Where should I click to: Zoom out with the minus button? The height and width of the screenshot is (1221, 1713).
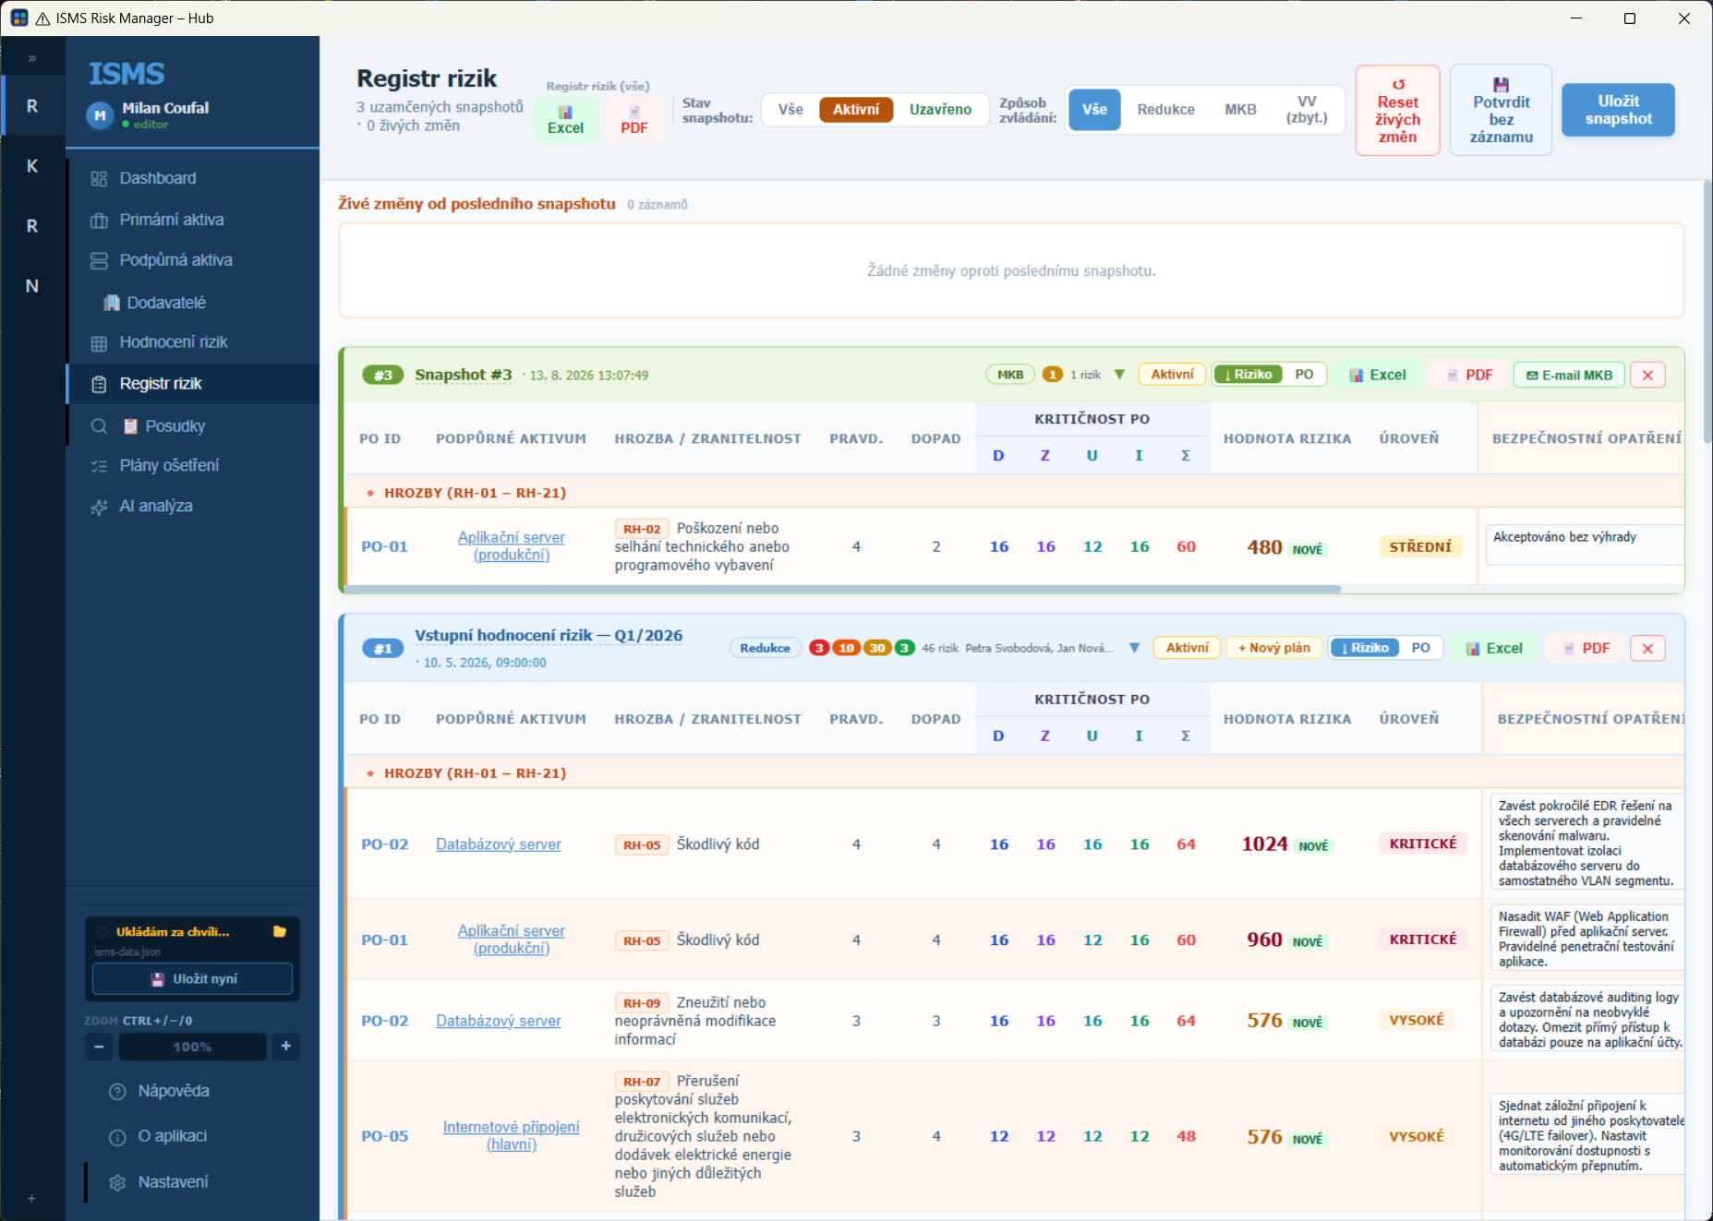pyautogui.click(x=99, y=1047)
